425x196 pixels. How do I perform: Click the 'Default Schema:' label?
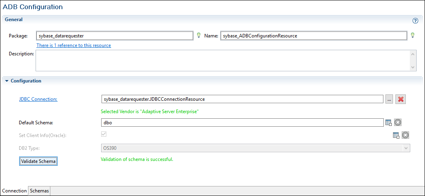coord(36,123)
